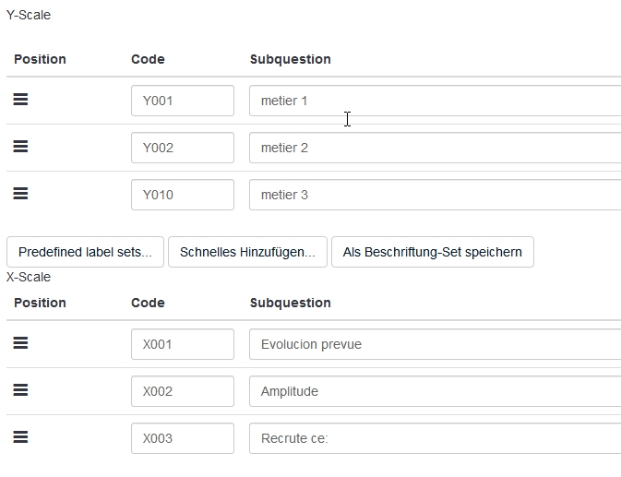Screen dimensions: 621x477
Task: Focus the Y001 code field
Action: pos(183,101)
